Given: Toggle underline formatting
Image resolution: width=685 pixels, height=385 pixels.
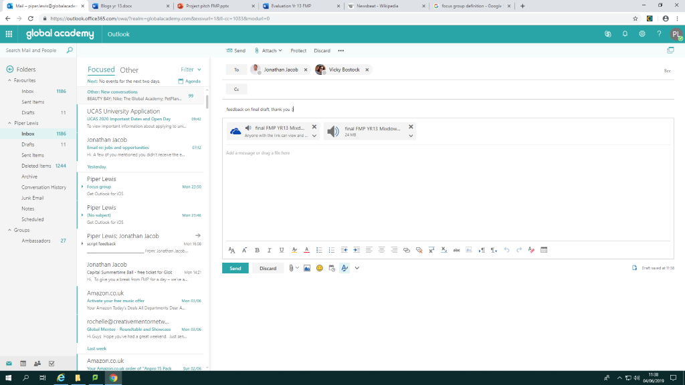Looking at the screenshot, I should [x=282, y=250].
